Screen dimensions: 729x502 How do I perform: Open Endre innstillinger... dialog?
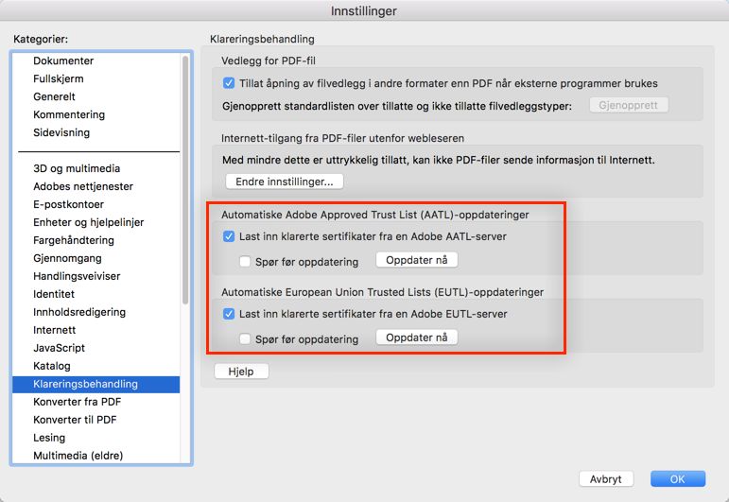(285, 182)
